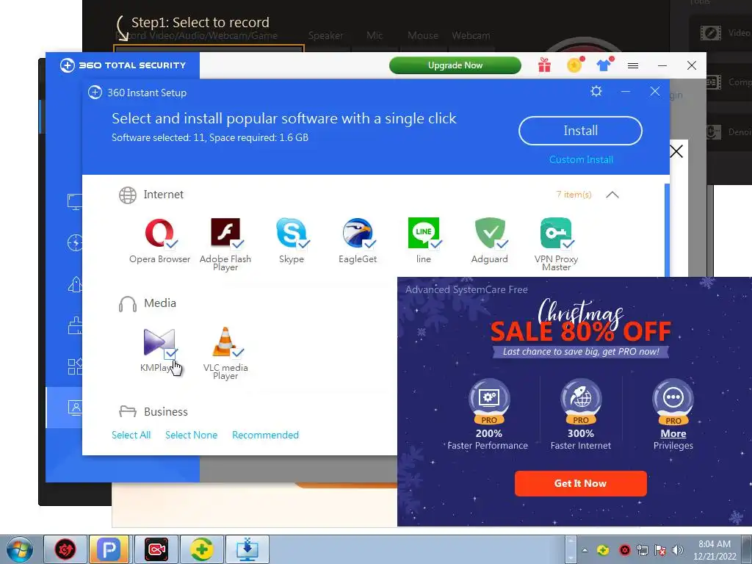Uncheck the Adguard checkbox
The width and height of the screenshot is (752, 564).
click(x=502, y=244)
